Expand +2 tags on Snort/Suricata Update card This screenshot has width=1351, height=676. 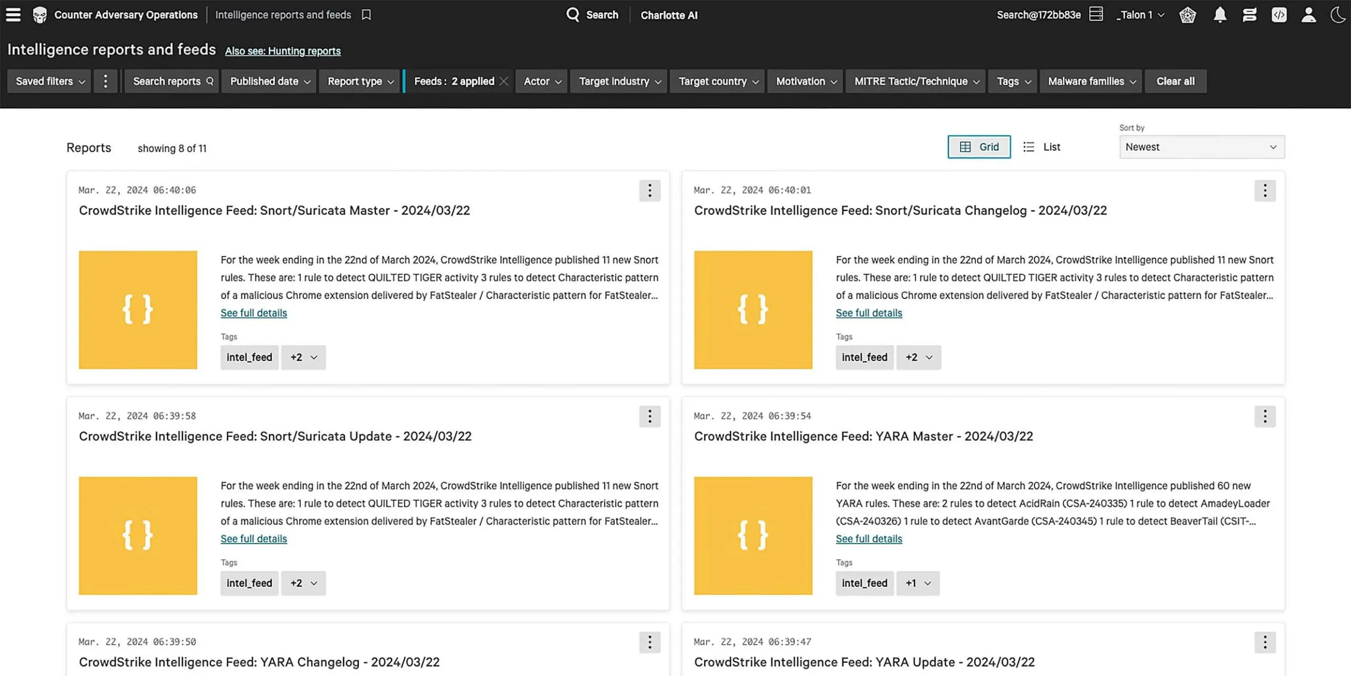click(303, 583)
